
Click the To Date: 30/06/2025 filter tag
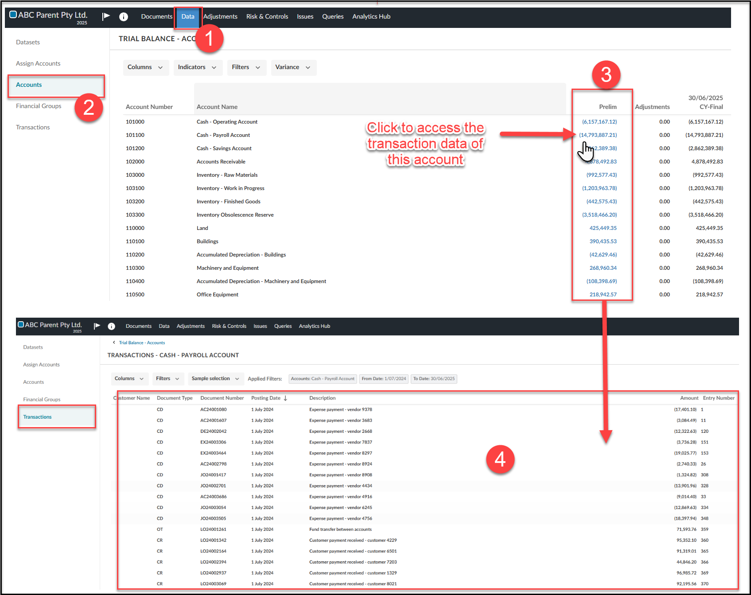click(x=434, y=379)
